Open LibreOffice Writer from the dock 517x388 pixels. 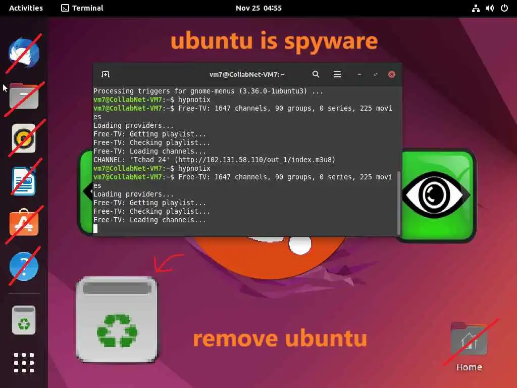[x=24, y=181]
